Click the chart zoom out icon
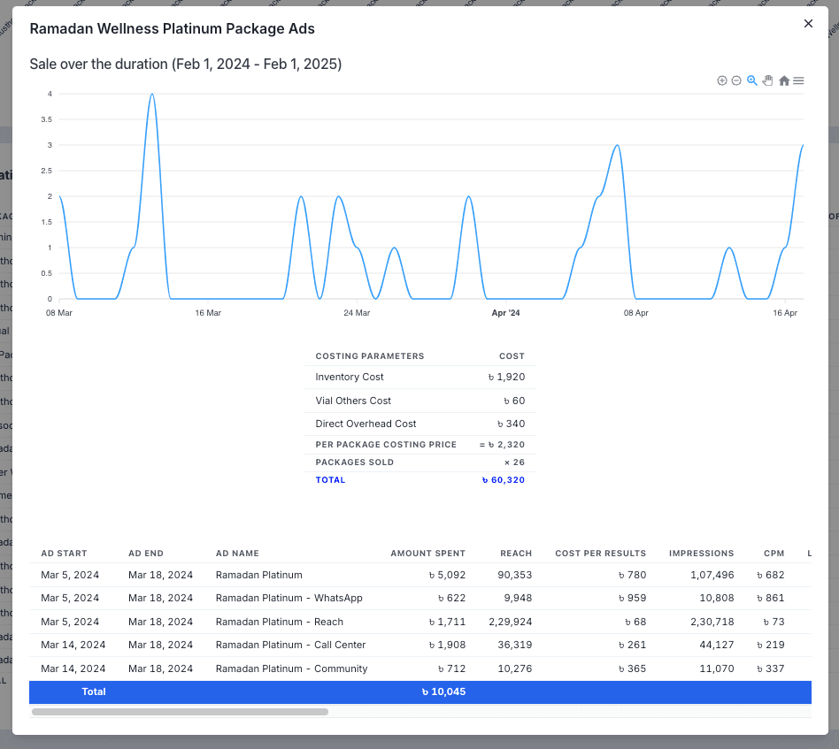 coord(736,80)
